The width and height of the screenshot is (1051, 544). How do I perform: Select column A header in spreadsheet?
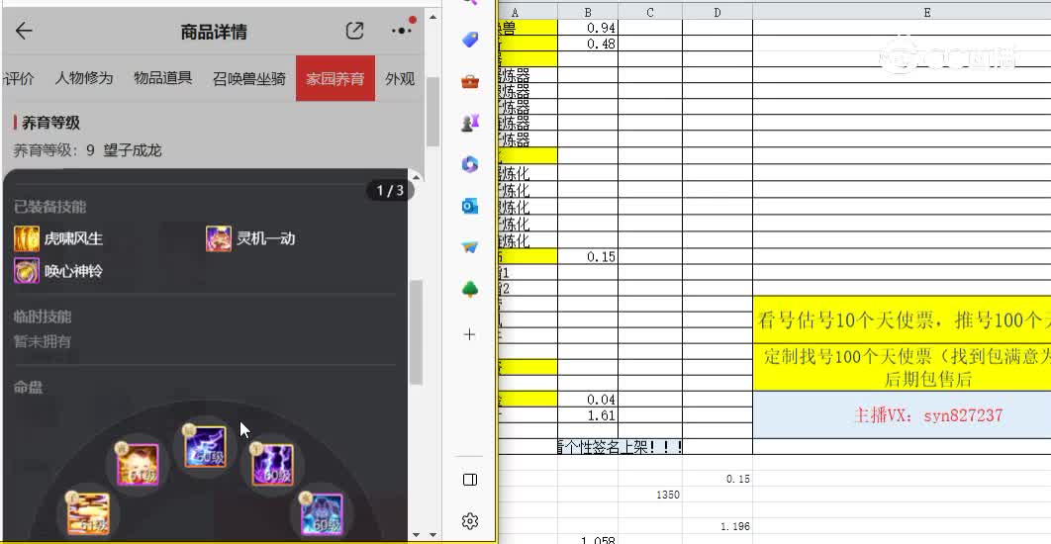tap(517, 12)
